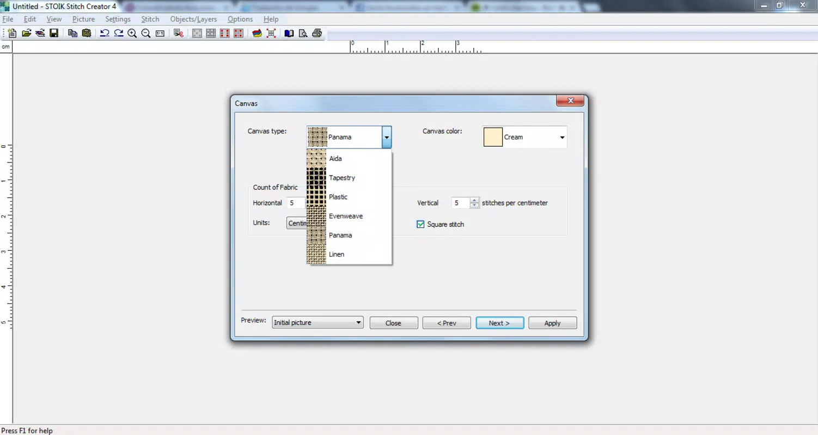This screenshot has width=818, height=435.
Task: Click the Undo arrow icon
Action: tap(105, 33)
